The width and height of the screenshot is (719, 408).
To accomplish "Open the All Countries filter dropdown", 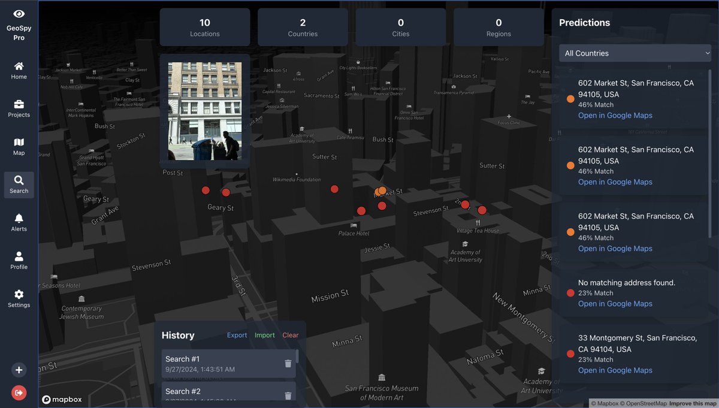I will tap(636, 53).
